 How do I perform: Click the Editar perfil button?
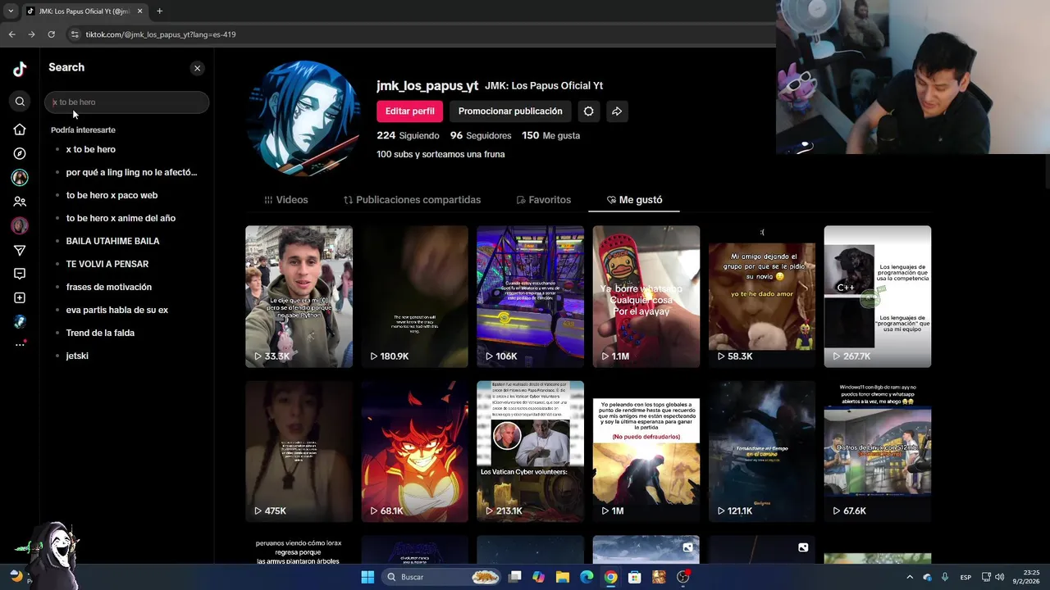click(410, 111)
